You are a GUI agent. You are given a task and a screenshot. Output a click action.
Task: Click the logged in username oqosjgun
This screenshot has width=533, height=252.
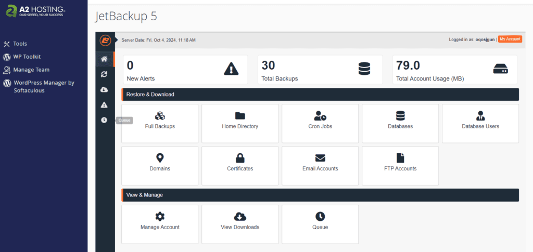(485, 39)
